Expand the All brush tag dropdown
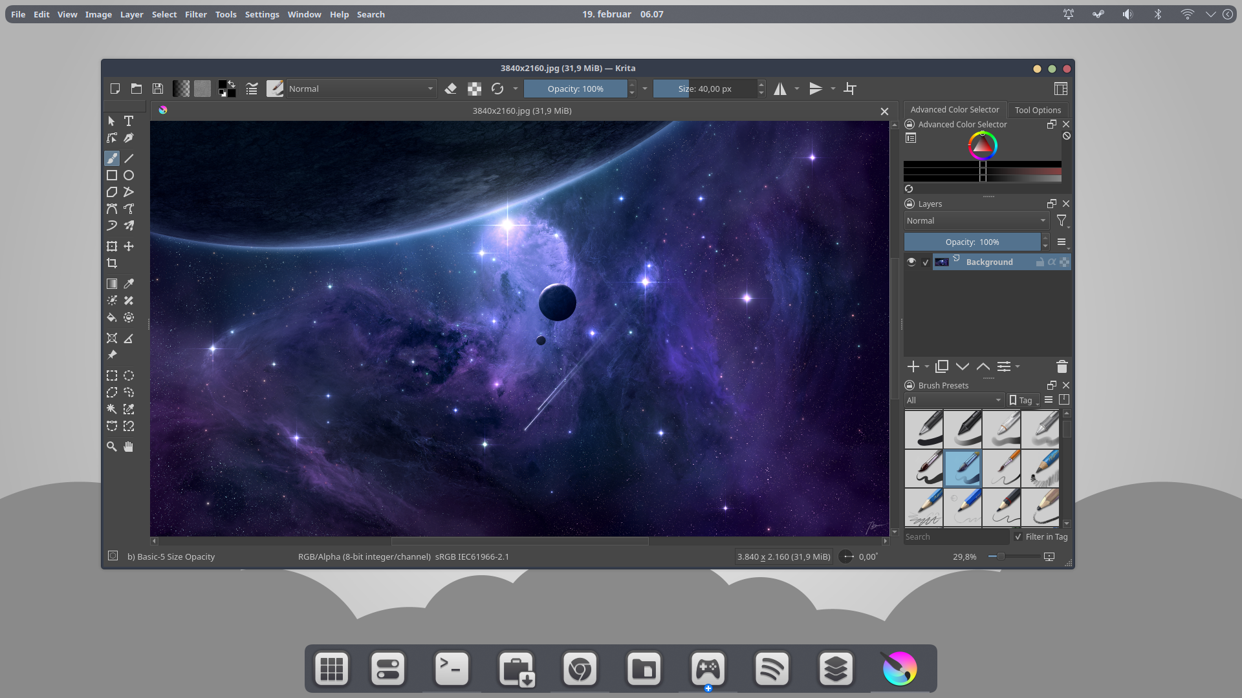This screenshot has width=1242, height=698. pyautogui.click(x=953, y=400)
